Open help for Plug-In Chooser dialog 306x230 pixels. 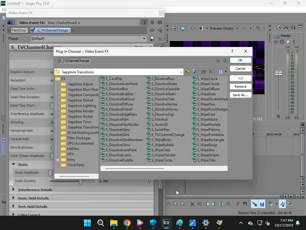pyautogui.click(x=232, y=51)
